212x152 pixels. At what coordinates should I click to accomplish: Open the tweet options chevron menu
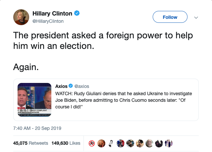click(196, 17)
